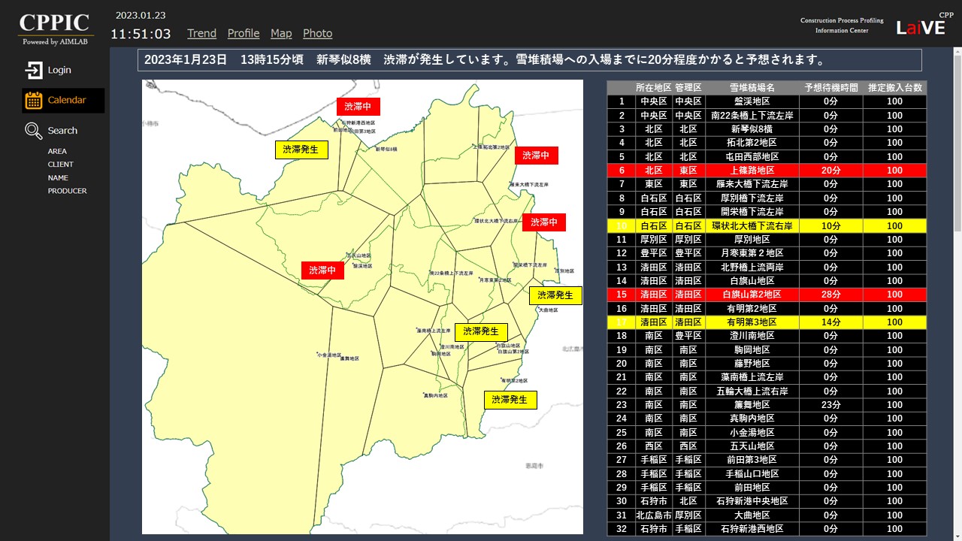
Task: Click the CPPIC logo
Action: point(54,28)
